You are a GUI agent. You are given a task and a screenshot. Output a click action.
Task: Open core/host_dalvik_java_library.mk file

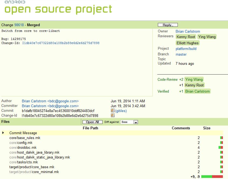[x=35, y=152]
